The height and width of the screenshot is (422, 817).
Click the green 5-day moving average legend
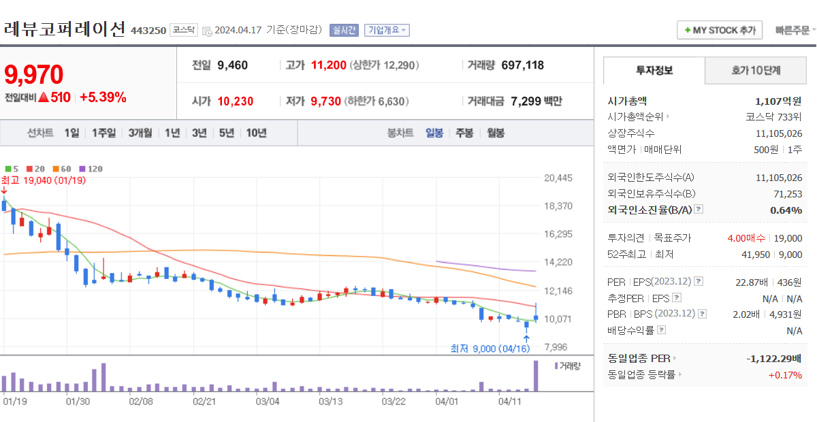[11, 169]
